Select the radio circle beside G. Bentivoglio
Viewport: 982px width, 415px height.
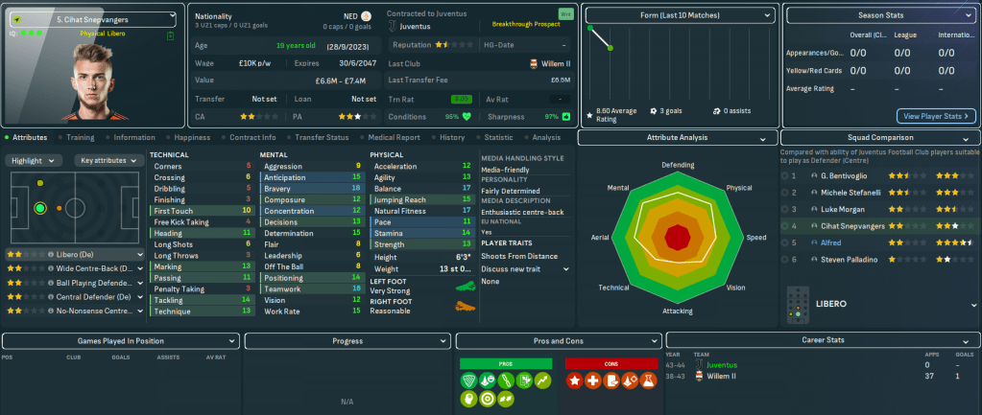[x=786, y=176]
